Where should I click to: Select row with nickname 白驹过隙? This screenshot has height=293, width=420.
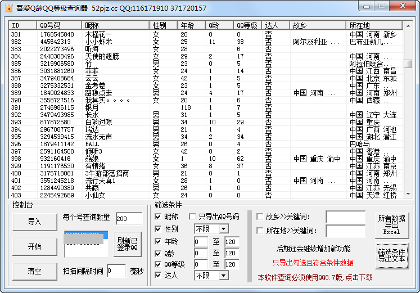(x=206, y=122)
